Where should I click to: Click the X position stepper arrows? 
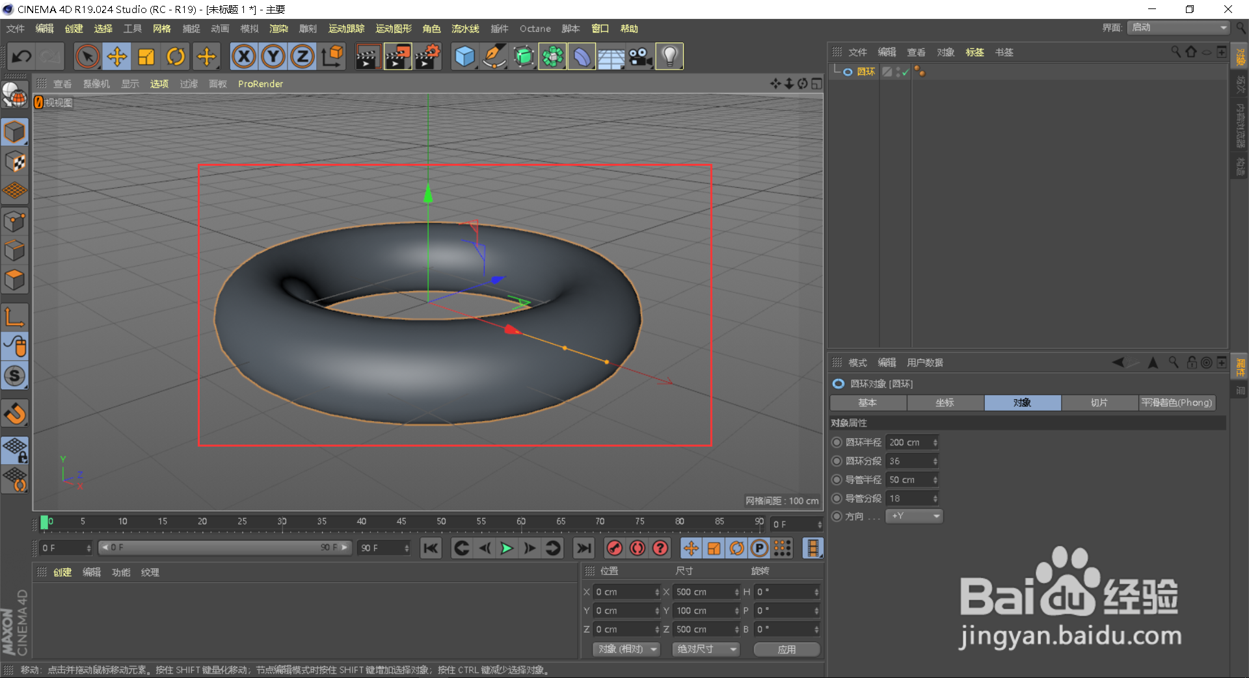(x=657, y=592)
